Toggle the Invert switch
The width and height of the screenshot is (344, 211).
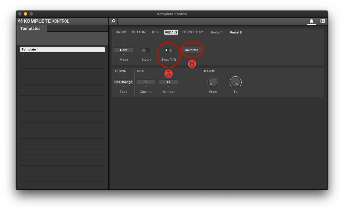tap(146, 50)
